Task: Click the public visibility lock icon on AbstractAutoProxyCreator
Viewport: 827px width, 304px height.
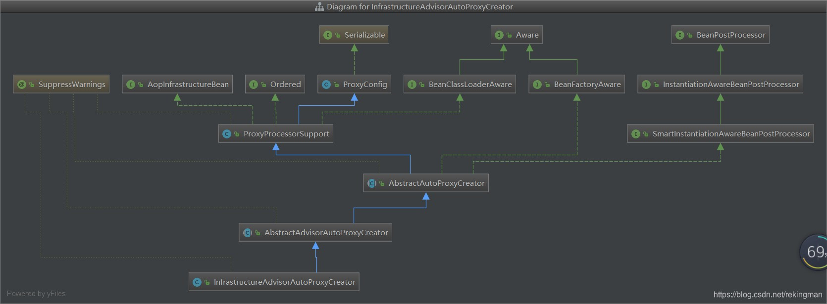Action: (x=382, y=183)
